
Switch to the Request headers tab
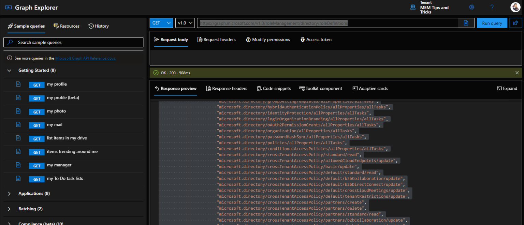[x=216, y=40]
